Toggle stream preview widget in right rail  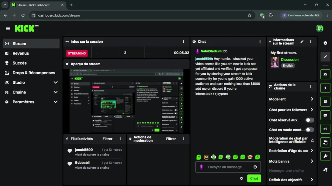325,74
